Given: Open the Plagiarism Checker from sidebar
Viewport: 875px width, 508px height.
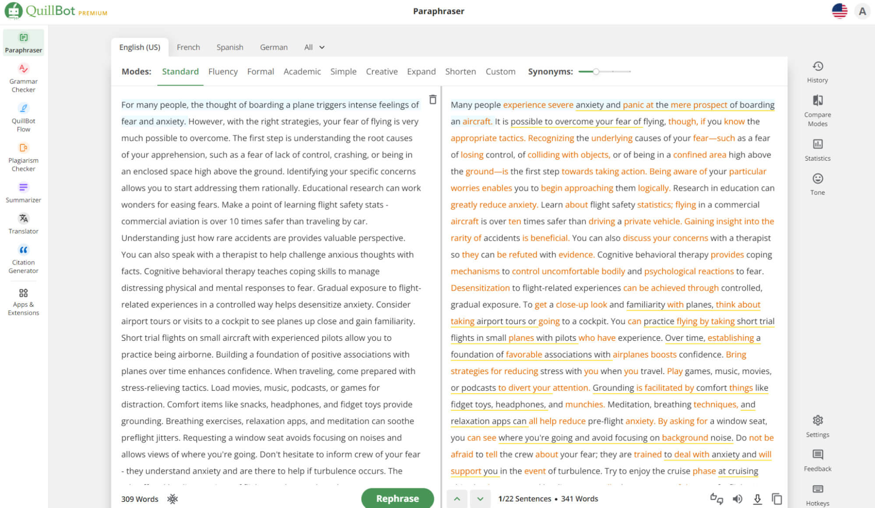Looking at the screenshot, I should point(23,157).
